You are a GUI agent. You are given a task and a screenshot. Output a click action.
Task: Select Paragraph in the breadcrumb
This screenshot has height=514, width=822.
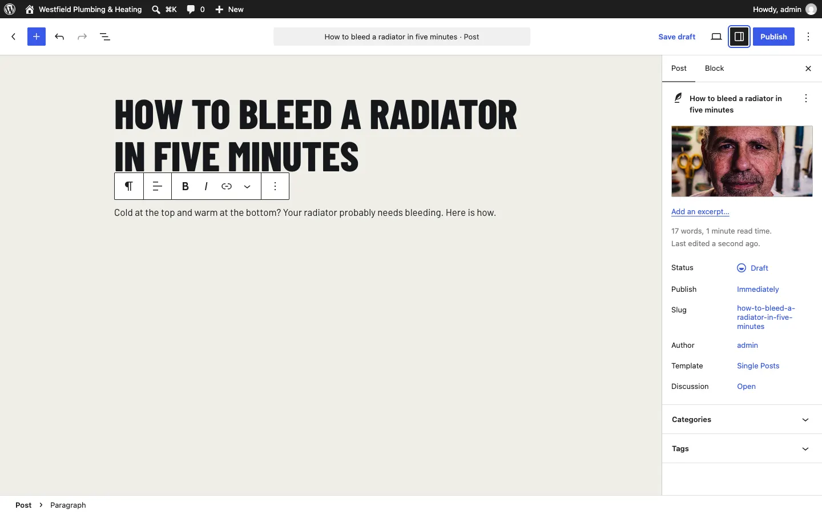click(68, 505)
